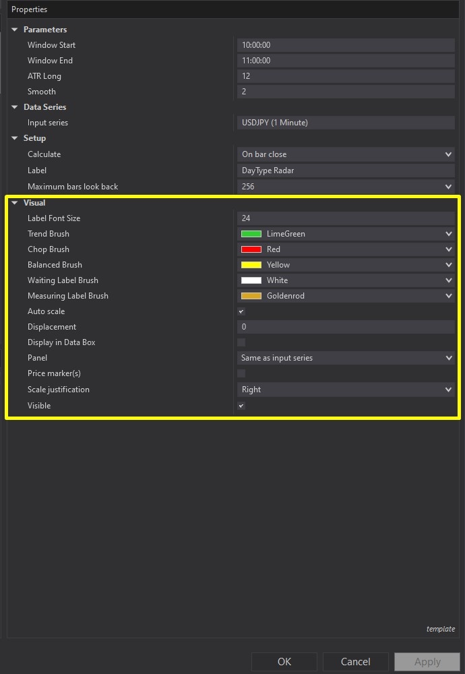The width and height of the screenshot is (465, 674).
Task: Click the Cancel button
Action: point(355,661)
